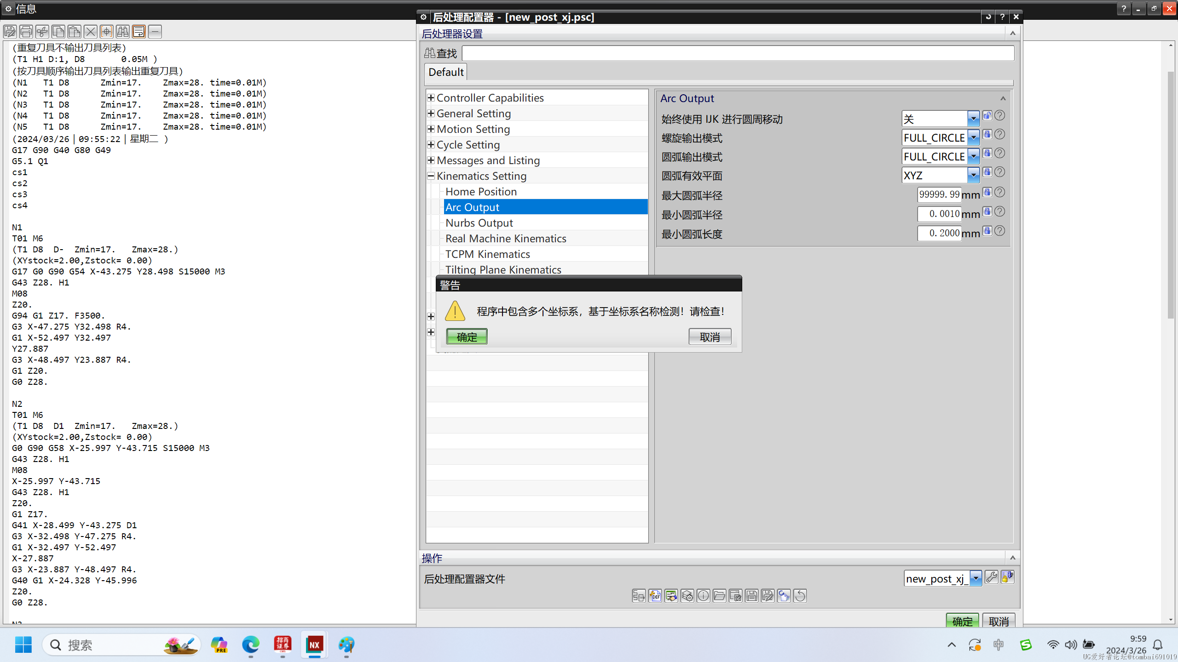
Task: Click 确定 in the 警告 dialog
Action: pos(467,337)
